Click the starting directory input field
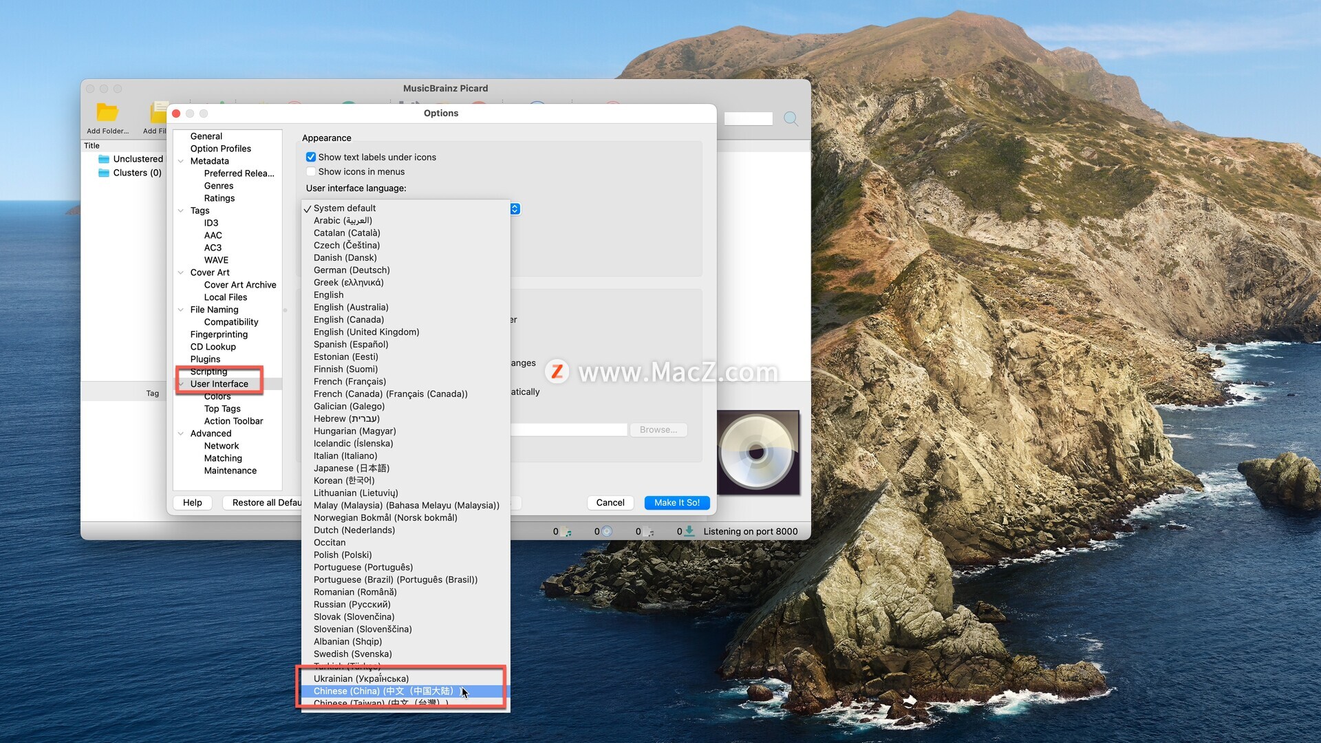Image resolution: width=1321 pixels, height=743 pixels. tap(569, 429)
